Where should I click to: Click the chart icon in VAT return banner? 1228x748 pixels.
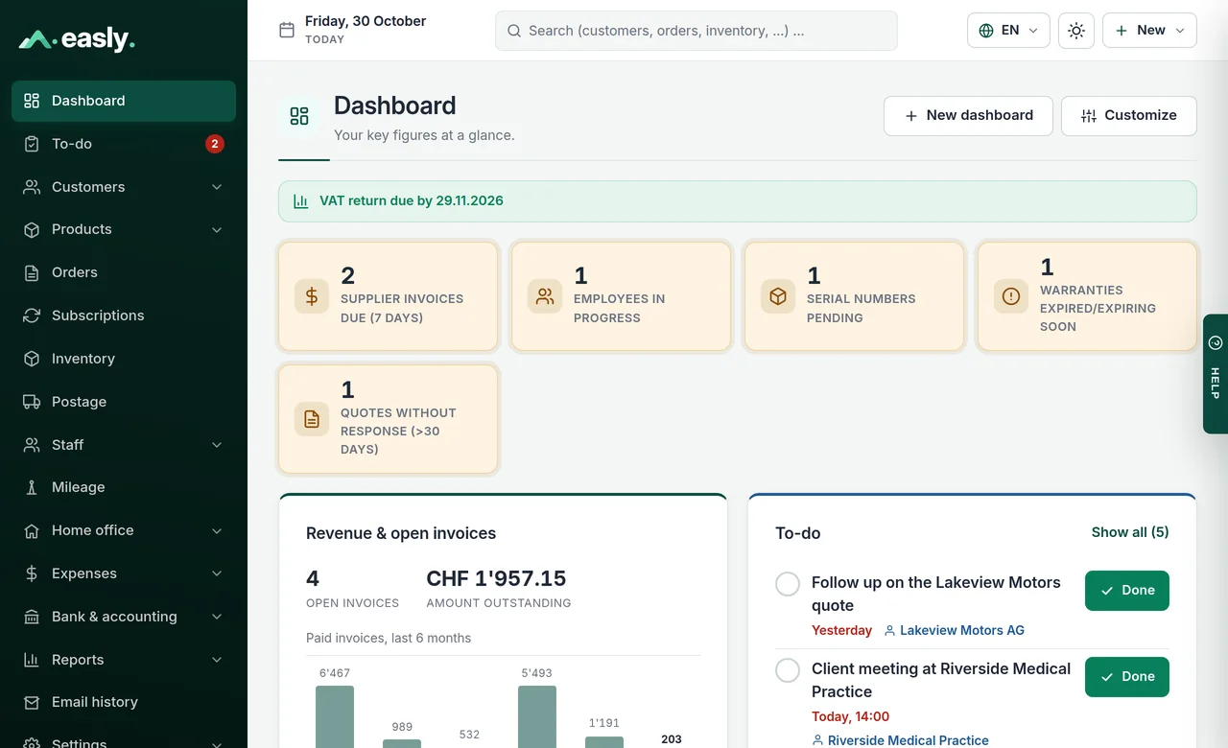[x=301, y=201]
